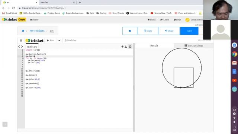Expand the Run options dropdown arrow
This screenshot has height=134, width=238.
click(x=59, y=41)
